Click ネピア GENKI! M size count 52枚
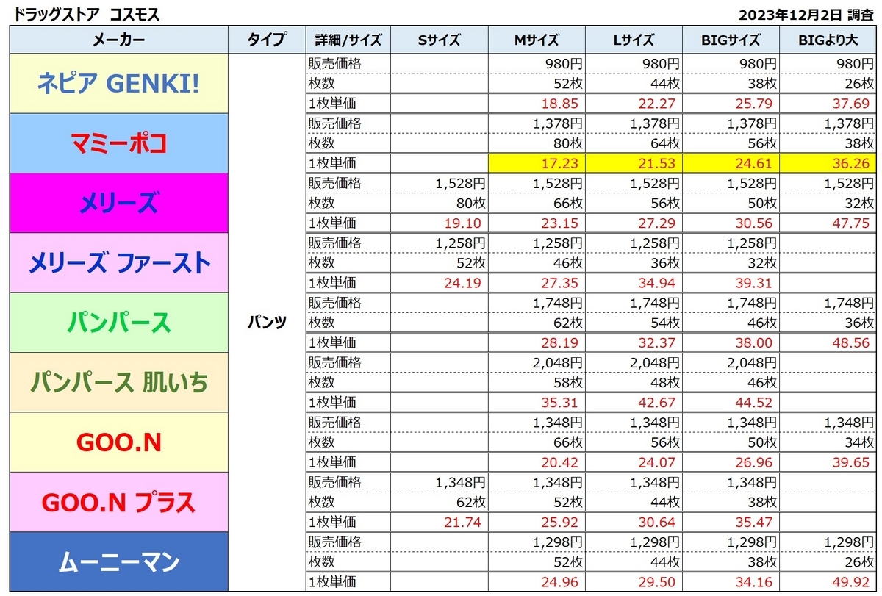The width and height of the screenshot is (882, 596). click(x=569, y=84)
